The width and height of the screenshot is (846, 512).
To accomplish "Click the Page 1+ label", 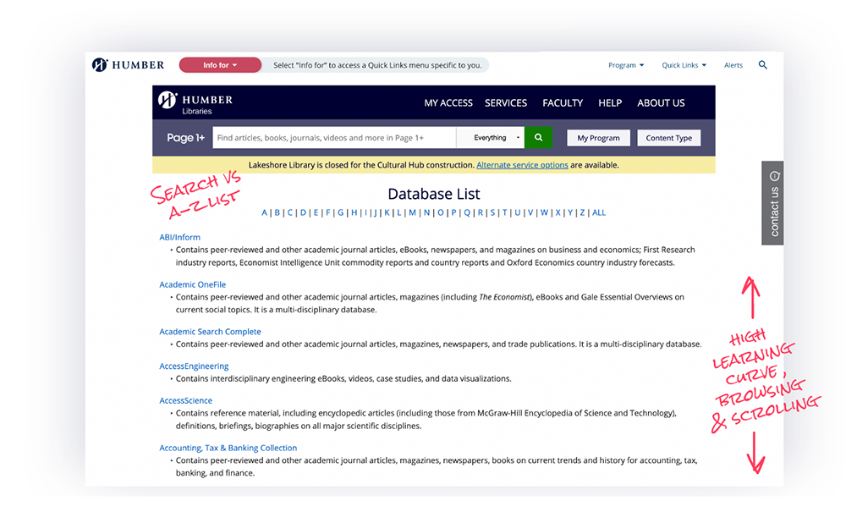I will [x=185, y=138].
